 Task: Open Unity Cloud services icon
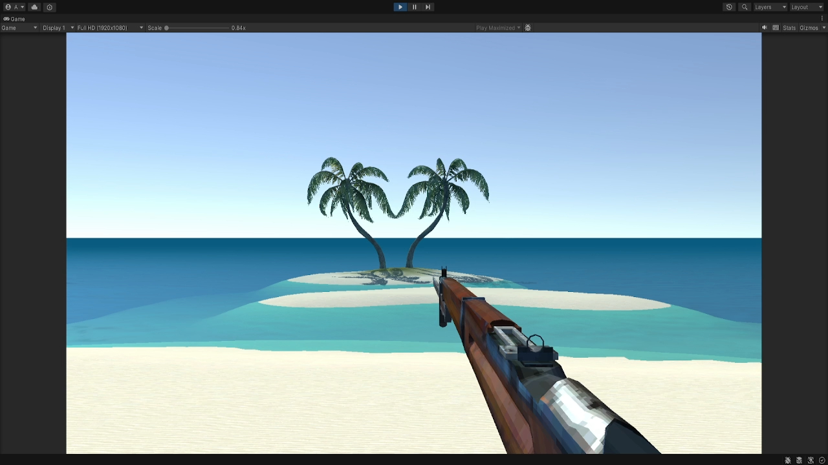click(x=34, y=7)
